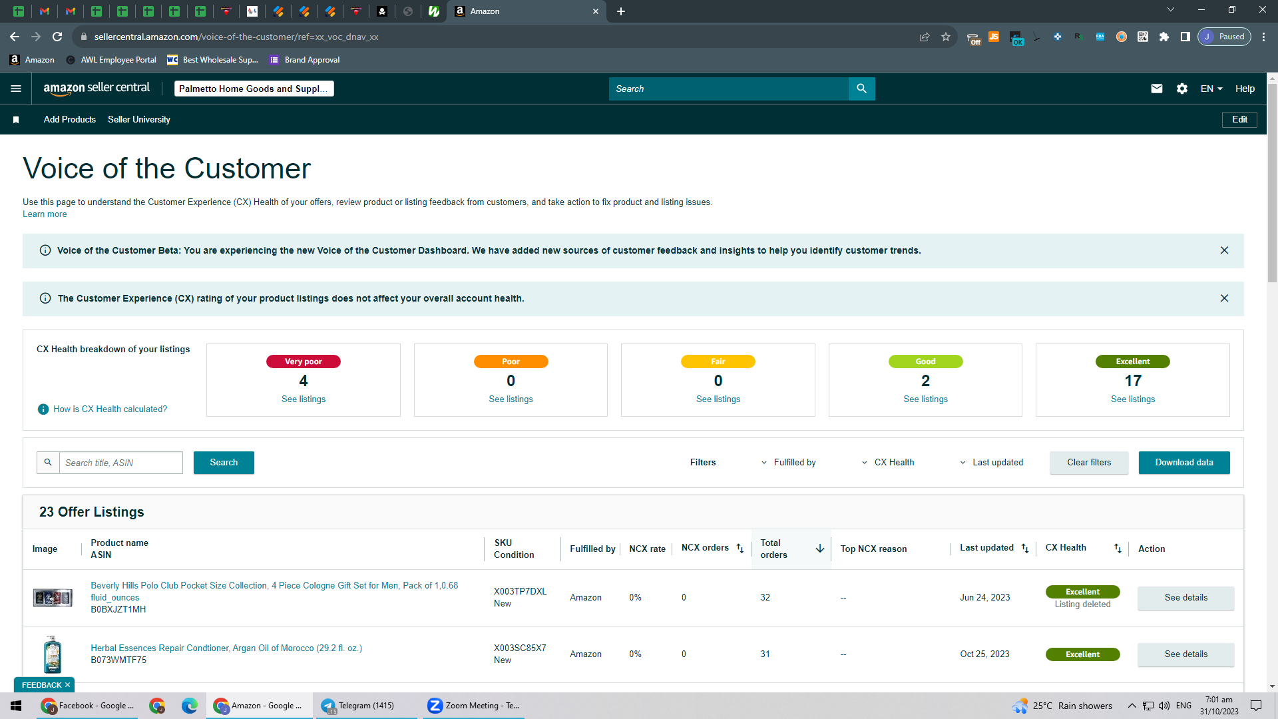Expand the Last updated filter dropdown
The image size is (1278, 719).
pyautogui.click(x=992, y=463)
